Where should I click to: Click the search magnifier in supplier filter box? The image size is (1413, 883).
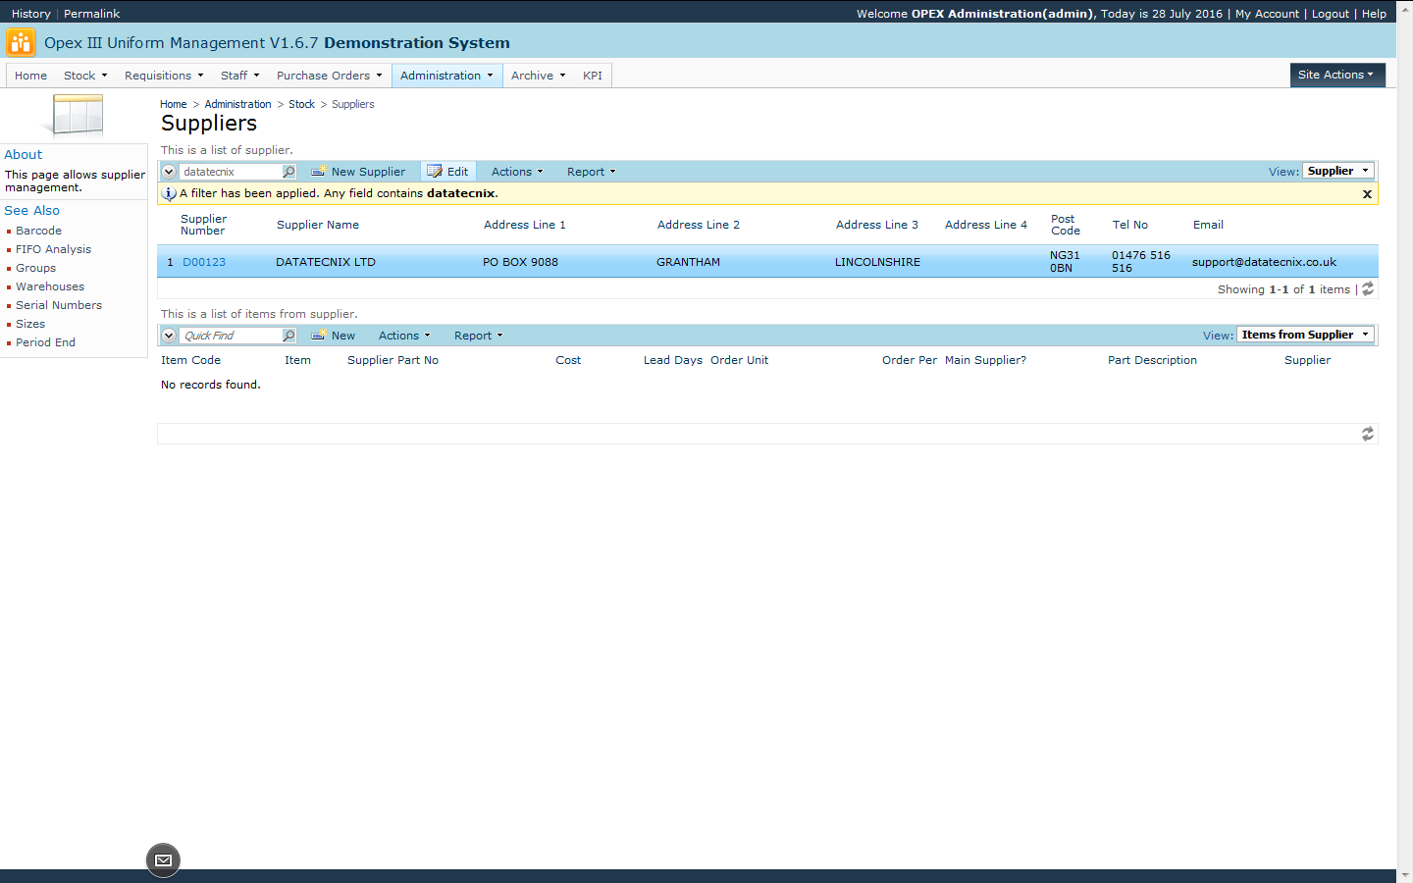pyautogui.click(x=288, y=172)
